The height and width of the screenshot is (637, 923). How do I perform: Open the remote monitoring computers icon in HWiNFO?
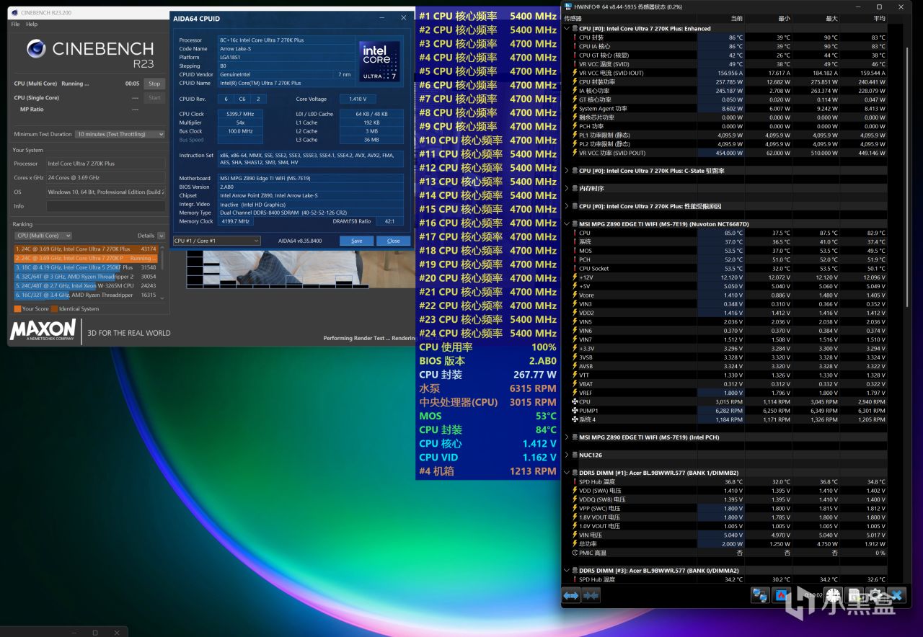760,595
